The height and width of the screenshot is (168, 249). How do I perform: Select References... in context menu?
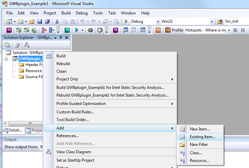coord(110,136)
